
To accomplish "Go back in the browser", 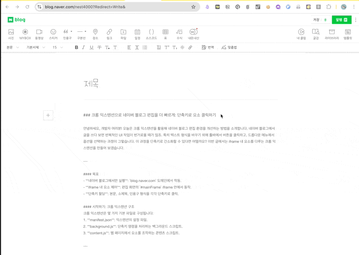I will point(7,7).
